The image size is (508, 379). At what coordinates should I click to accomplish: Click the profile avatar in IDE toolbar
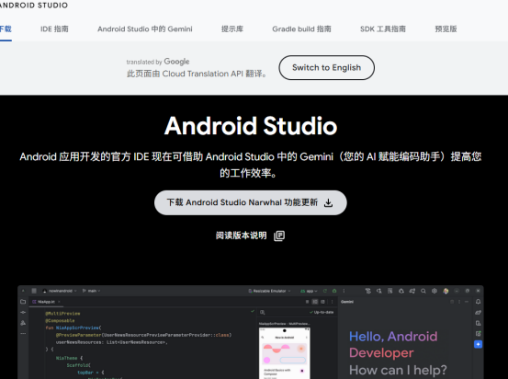[x=446, y=291]
